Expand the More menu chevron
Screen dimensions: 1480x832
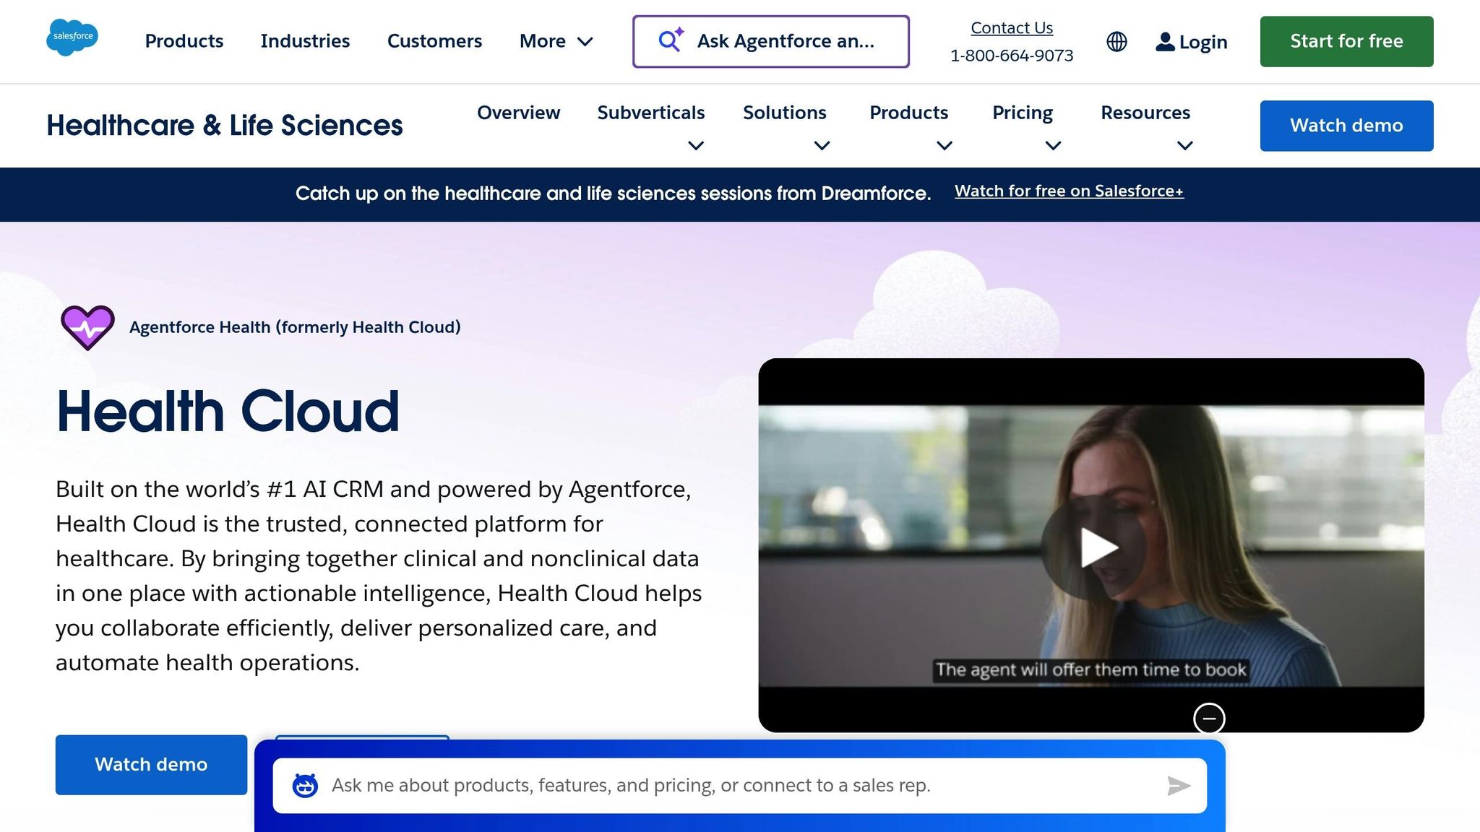tap(585, 42)
